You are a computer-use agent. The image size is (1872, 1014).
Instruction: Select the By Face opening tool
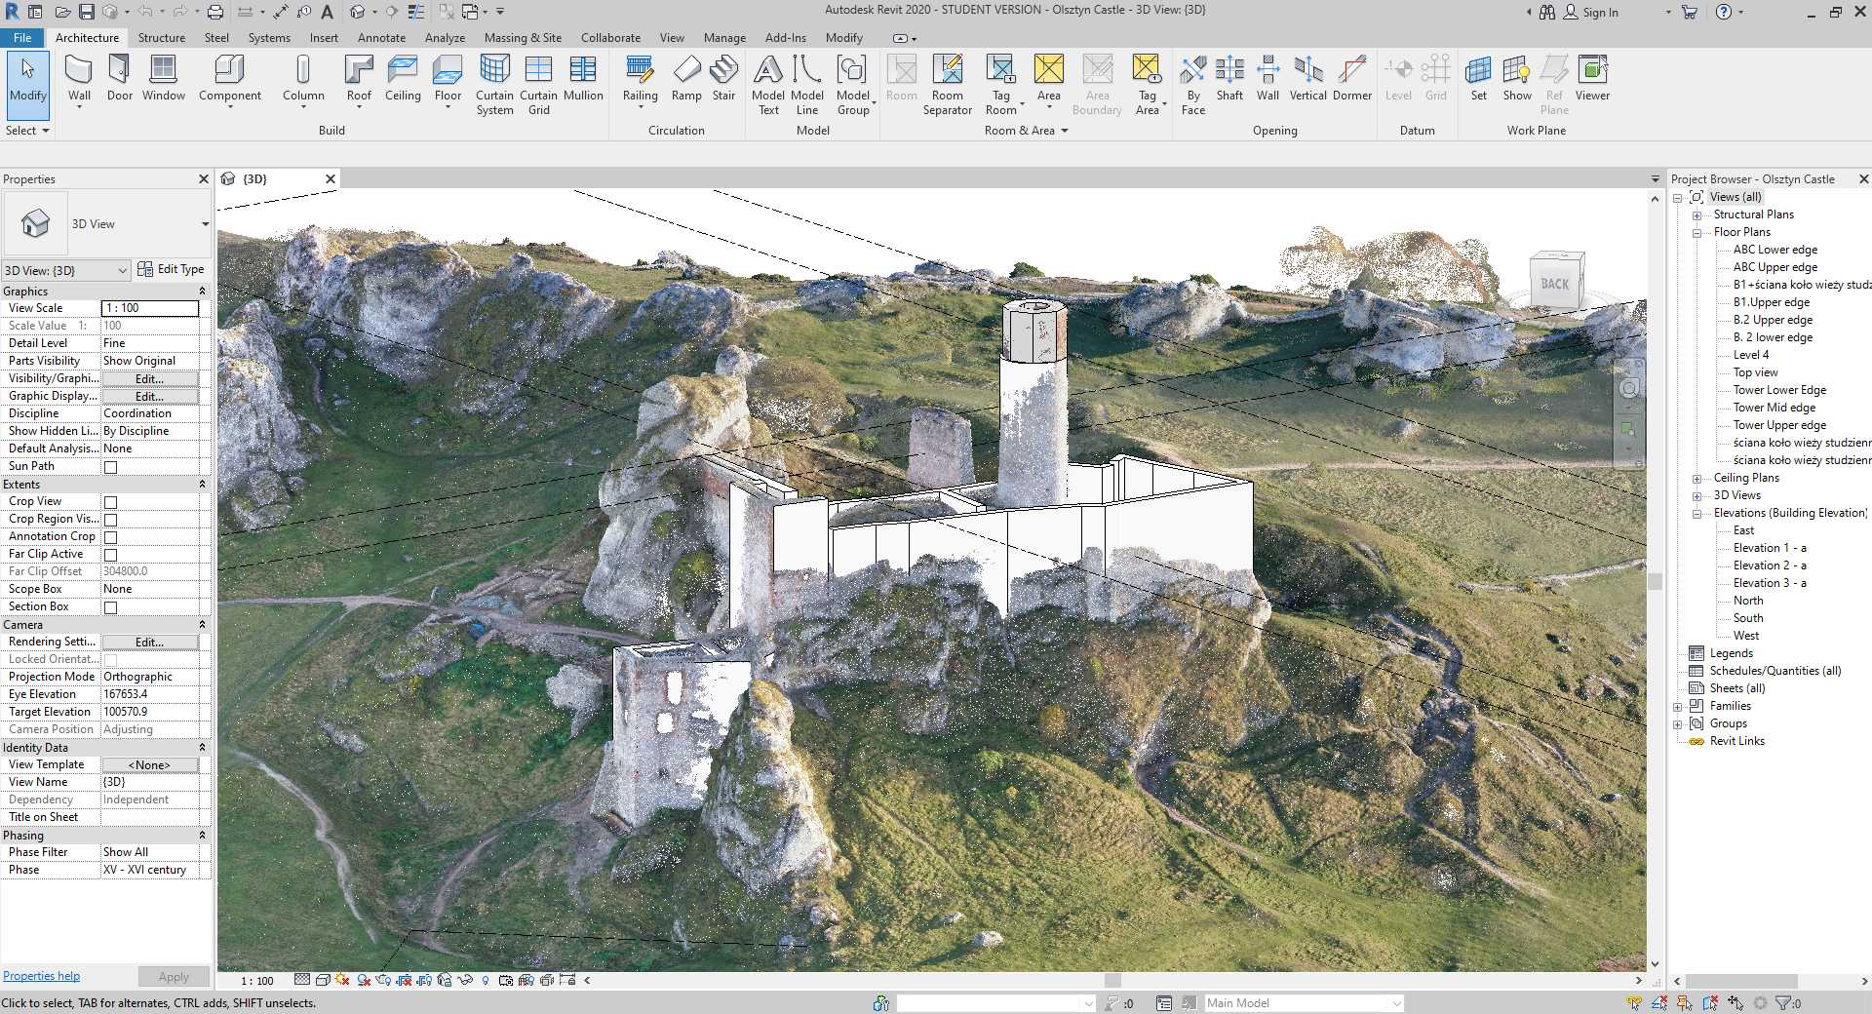[x=1193, y=85]
